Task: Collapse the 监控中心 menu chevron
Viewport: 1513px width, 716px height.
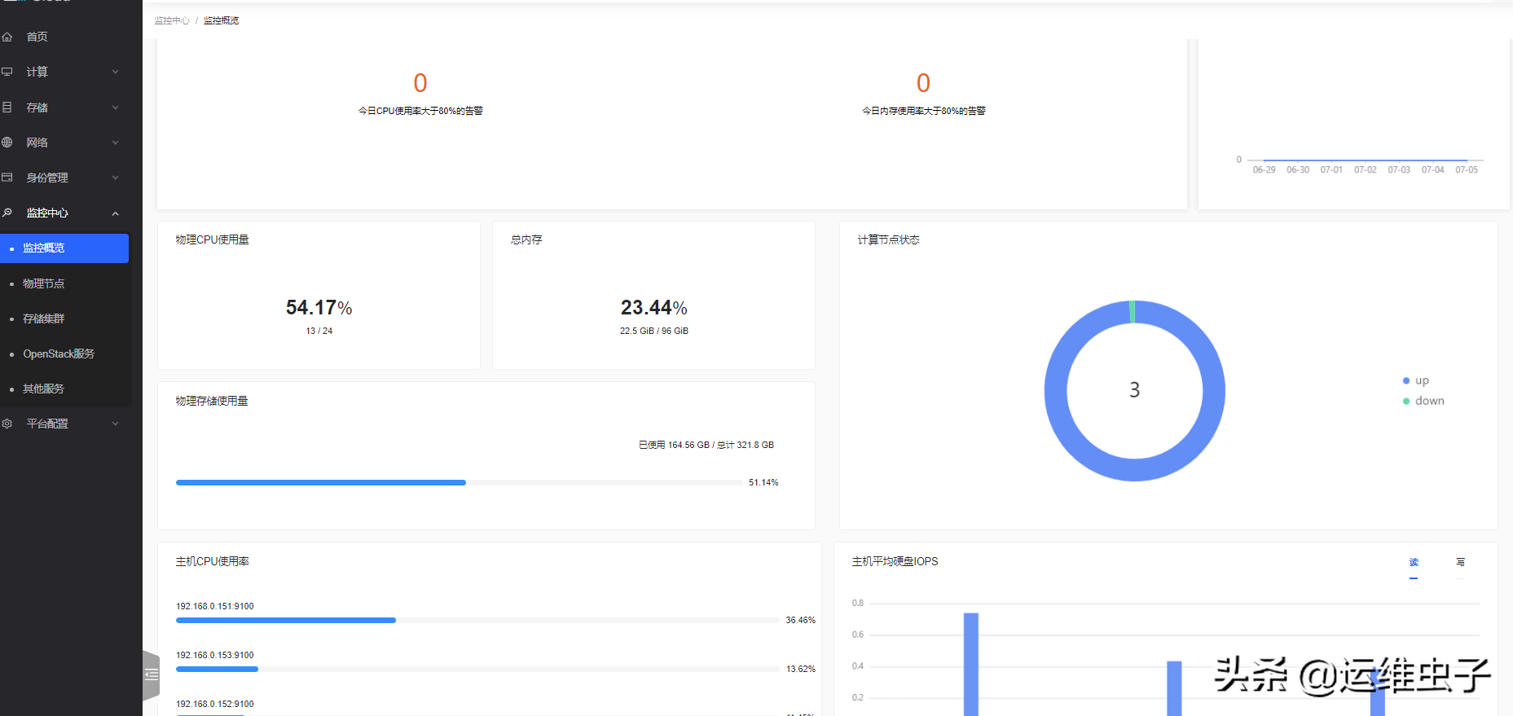Action: 115,213
